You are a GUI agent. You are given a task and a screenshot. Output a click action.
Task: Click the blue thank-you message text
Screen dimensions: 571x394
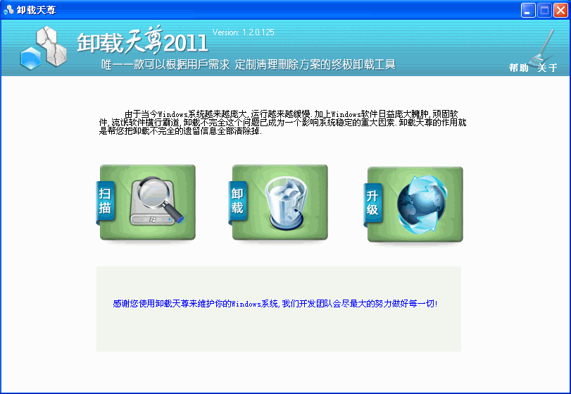click(275, 304)
